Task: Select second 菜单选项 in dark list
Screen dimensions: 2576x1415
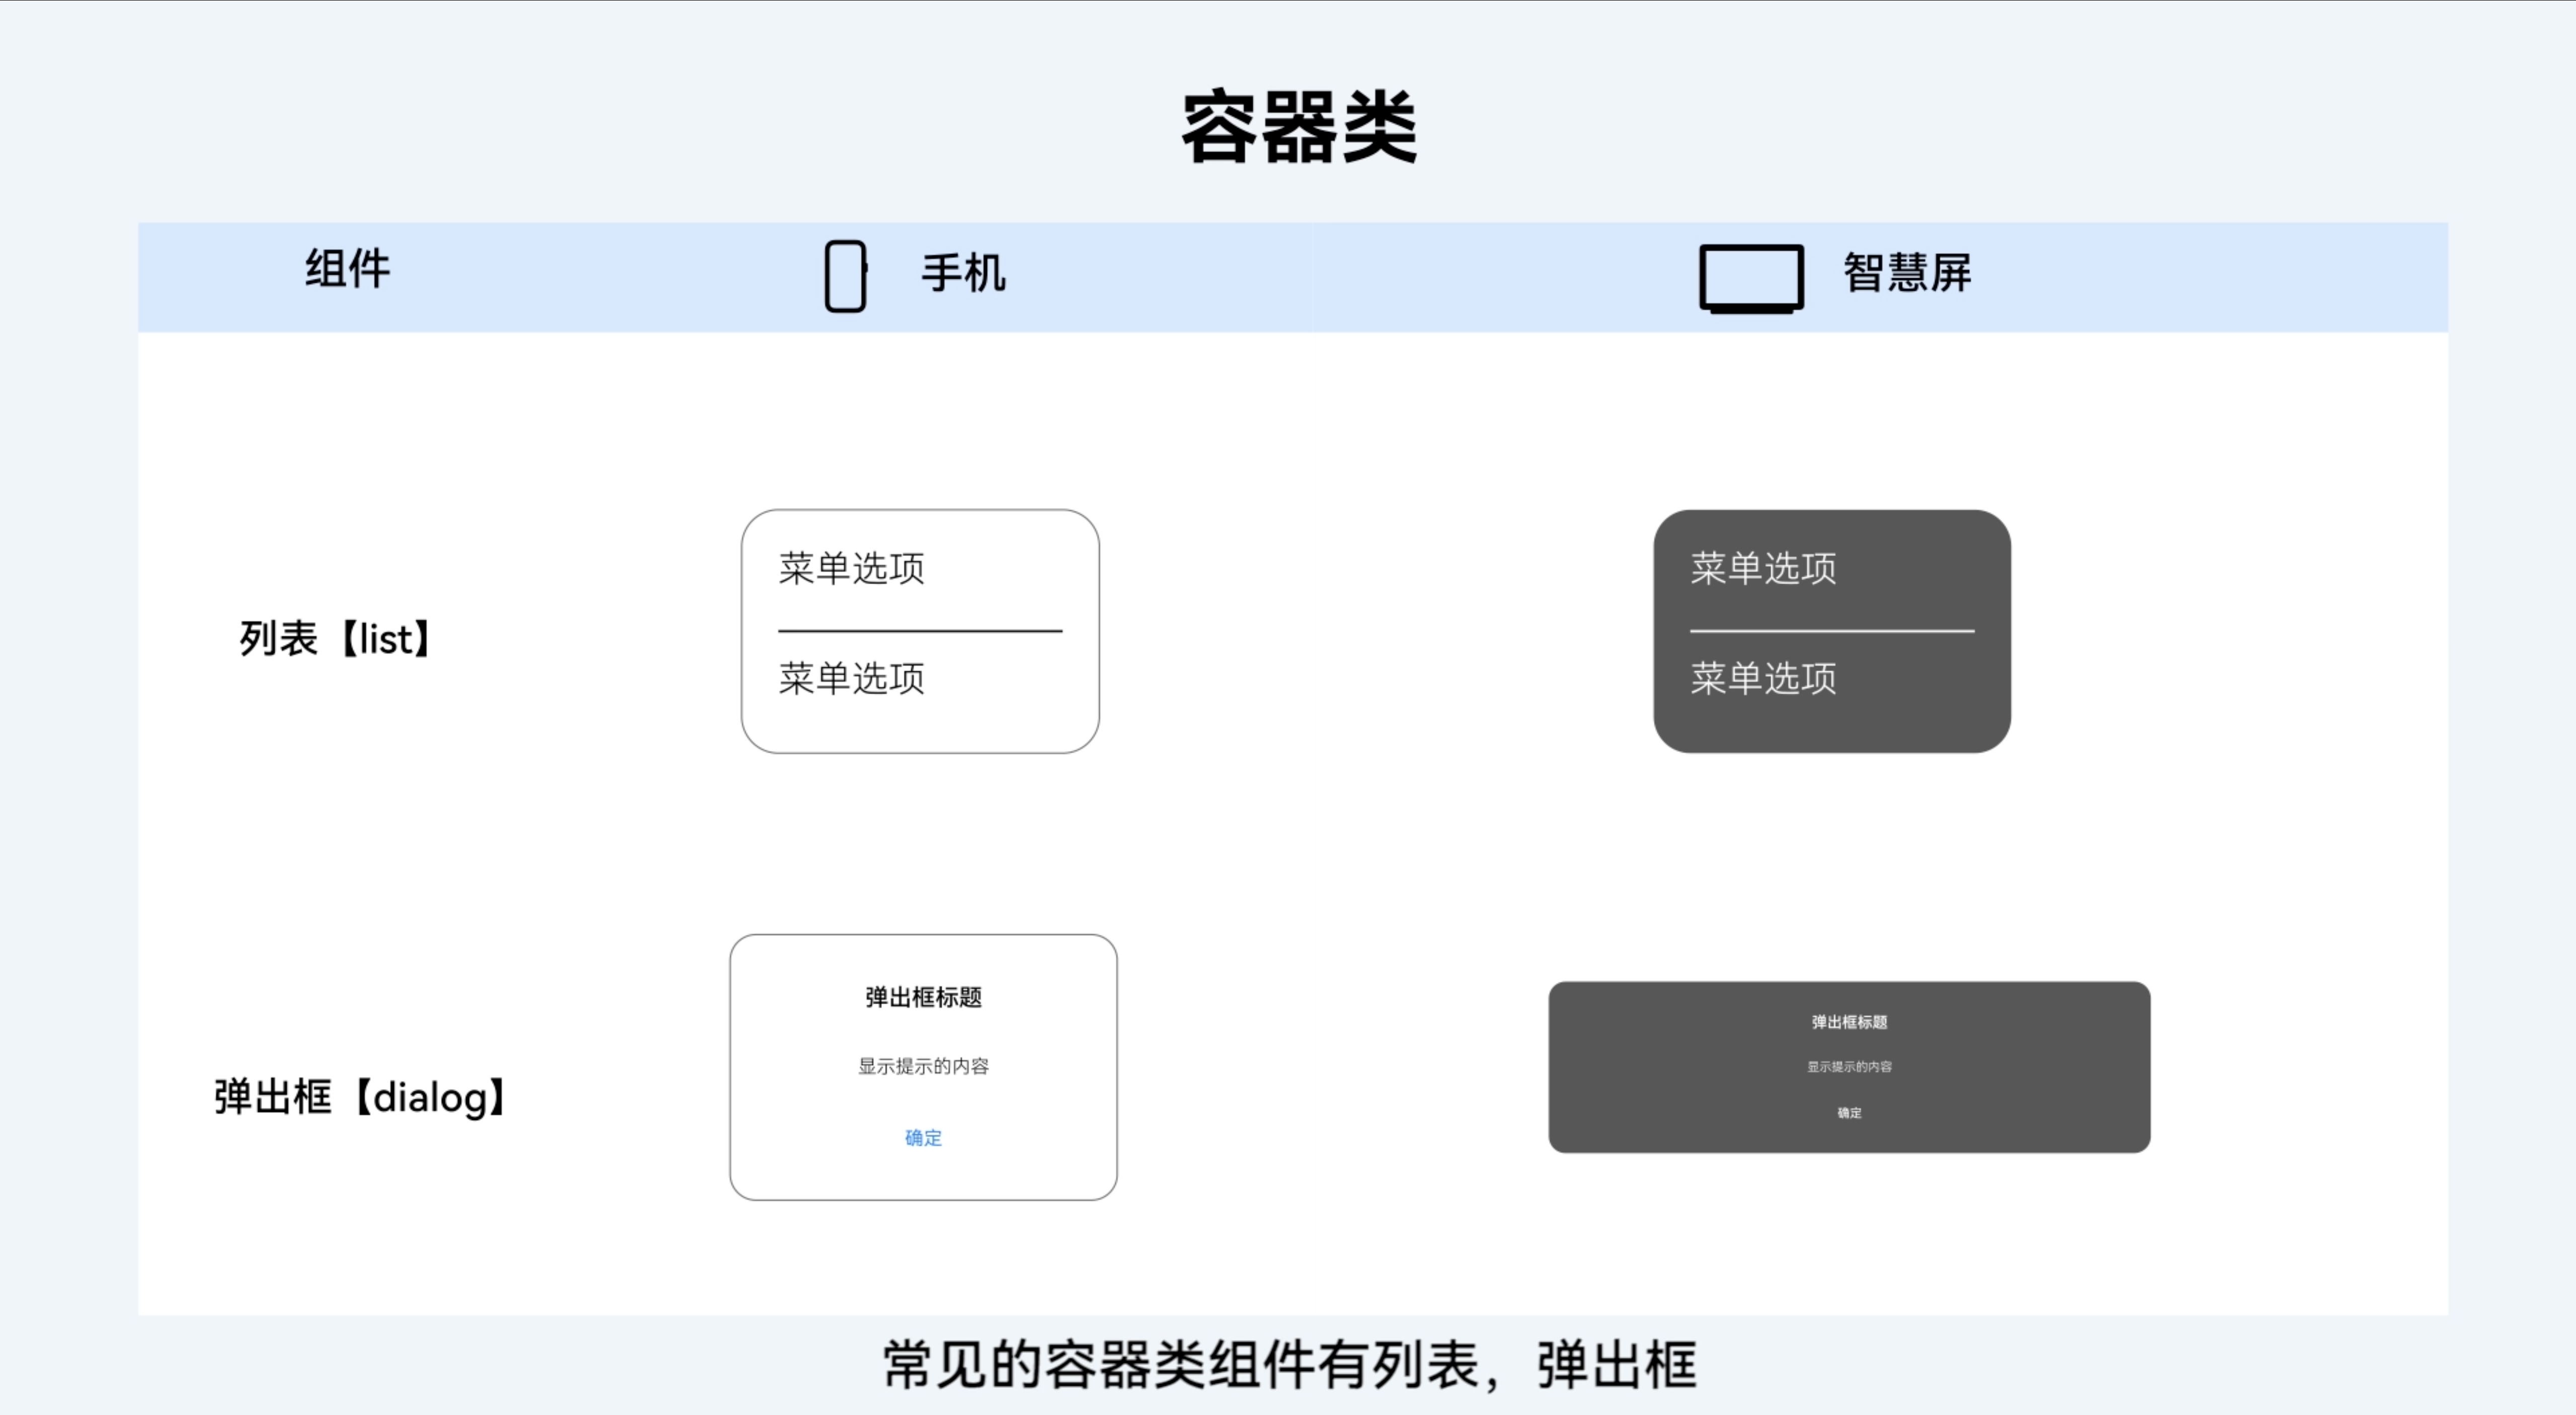Action: [x=1763, y=678]
